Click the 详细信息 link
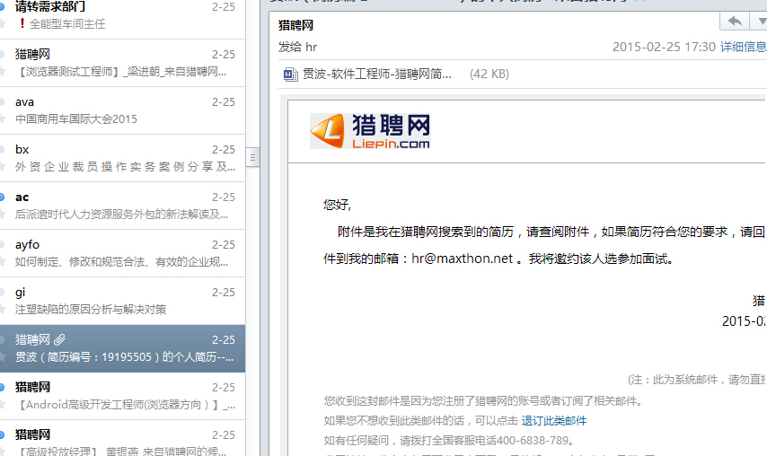This screenshot has height=456, width=767. coord(744,47)
